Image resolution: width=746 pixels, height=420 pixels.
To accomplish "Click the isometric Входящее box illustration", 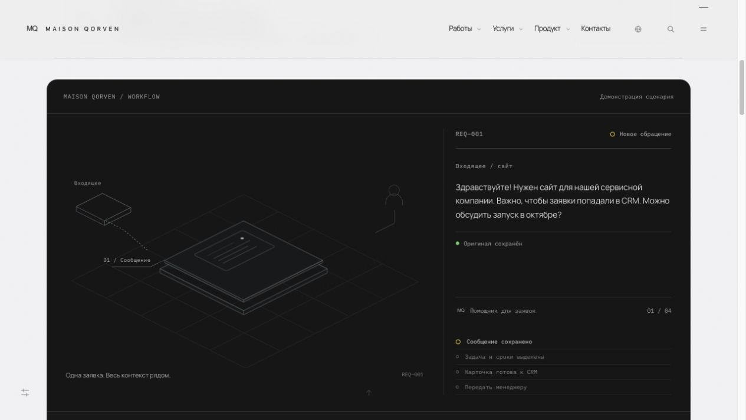I will (x=103, y=209).
